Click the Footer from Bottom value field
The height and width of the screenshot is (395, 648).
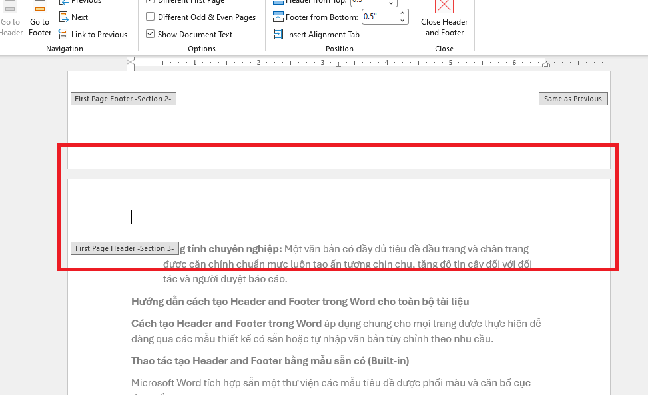coord(380,17)
